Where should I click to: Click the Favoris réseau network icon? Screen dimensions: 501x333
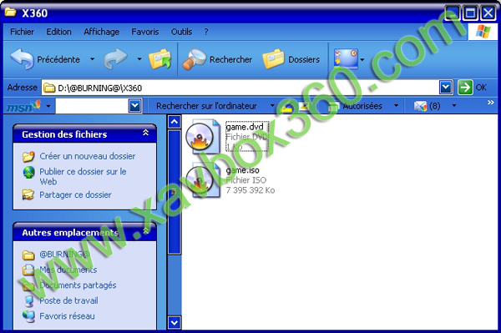click(x=28, y=316)
